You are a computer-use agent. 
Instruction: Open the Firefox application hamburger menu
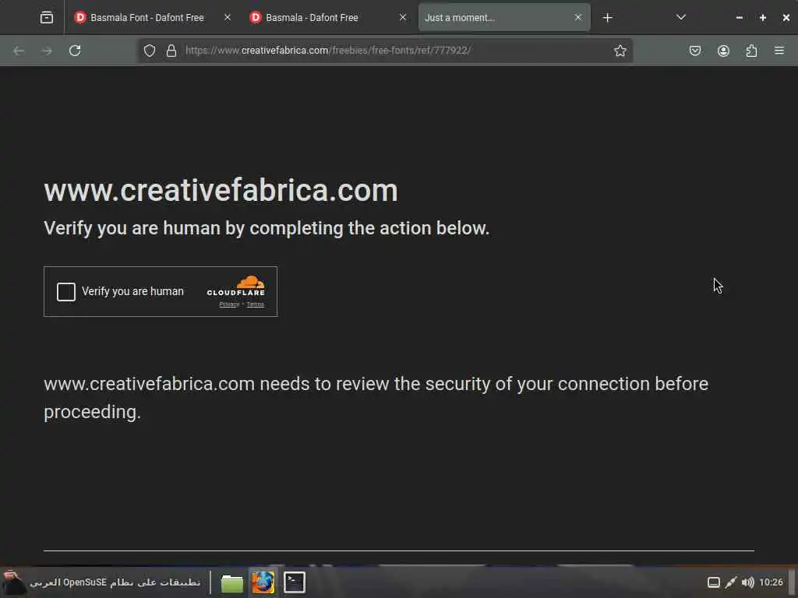point(779,51)
